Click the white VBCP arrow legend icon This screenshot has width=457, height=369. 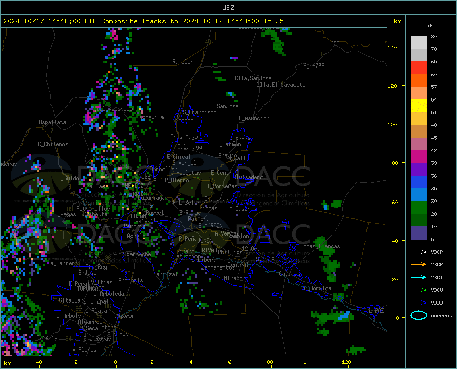click(418, 252)
